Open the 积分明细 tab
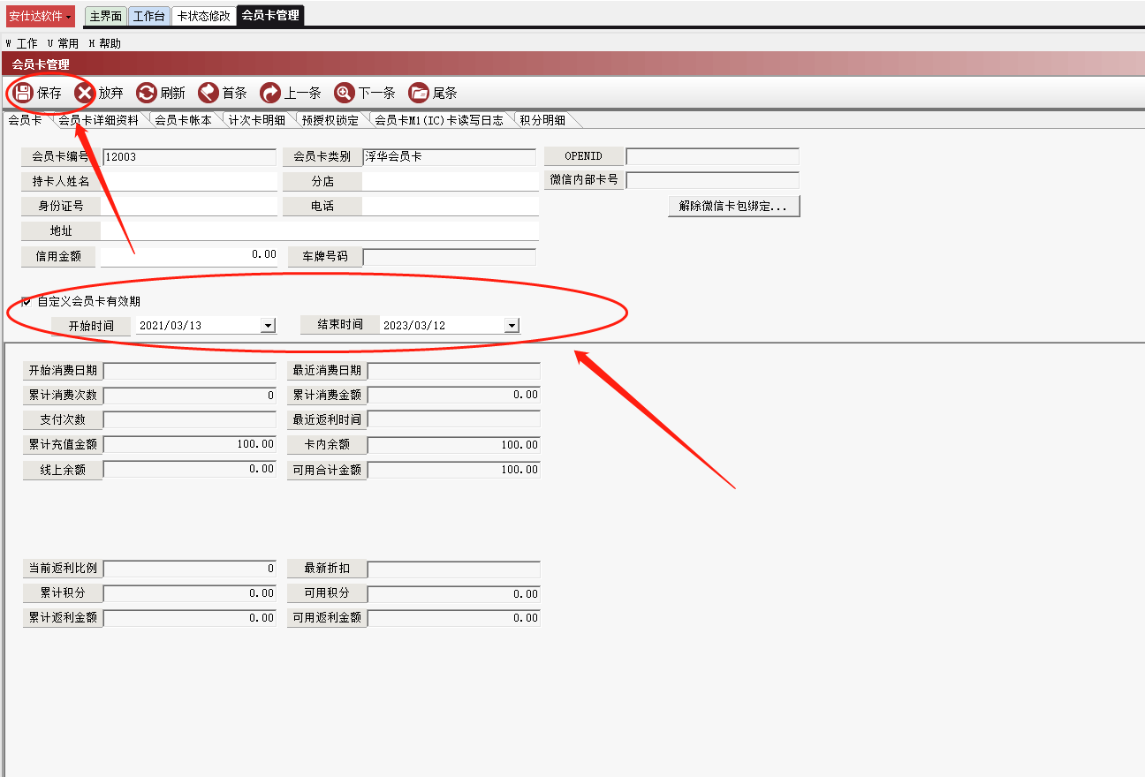This screenshot has height=777, width=1145. pos(542,120)
